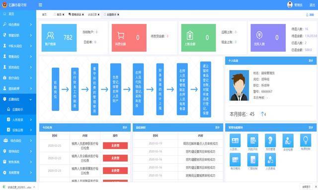Click the shield icon for 领导岗位
Image resolution: width=318 pixels, height=190 pixels.
click(4, 151)
